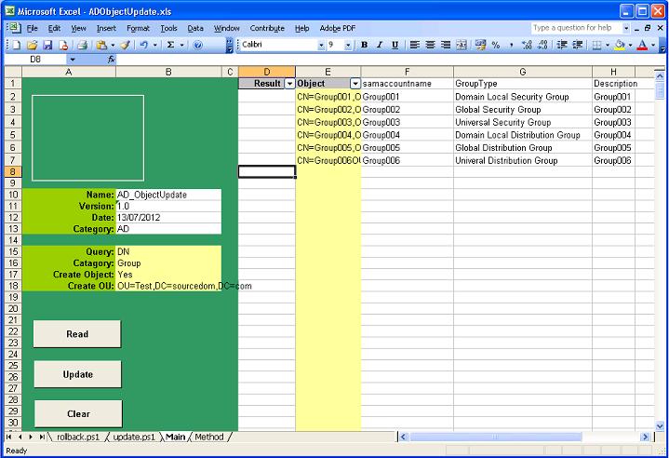
Task: Open Excel Help with question mark icon
Action: (197, 45)
